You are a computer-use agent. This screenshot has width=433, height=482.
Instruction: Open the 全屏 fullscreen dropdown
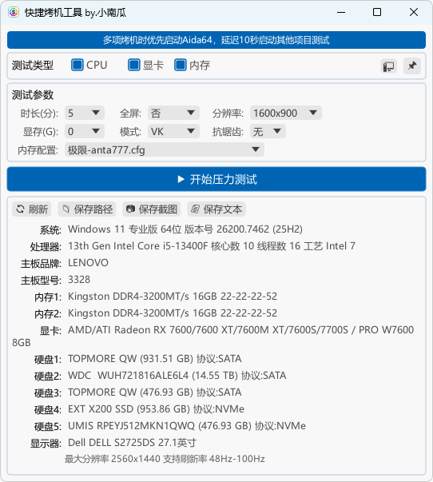coord(173,114)
